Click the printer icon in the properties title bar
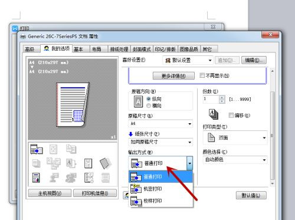Viewport: 295px width, 220px height. click(23, 37)
